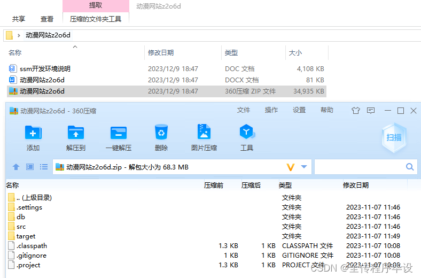Click the ZIP archive file icon in Explorer

13,91
